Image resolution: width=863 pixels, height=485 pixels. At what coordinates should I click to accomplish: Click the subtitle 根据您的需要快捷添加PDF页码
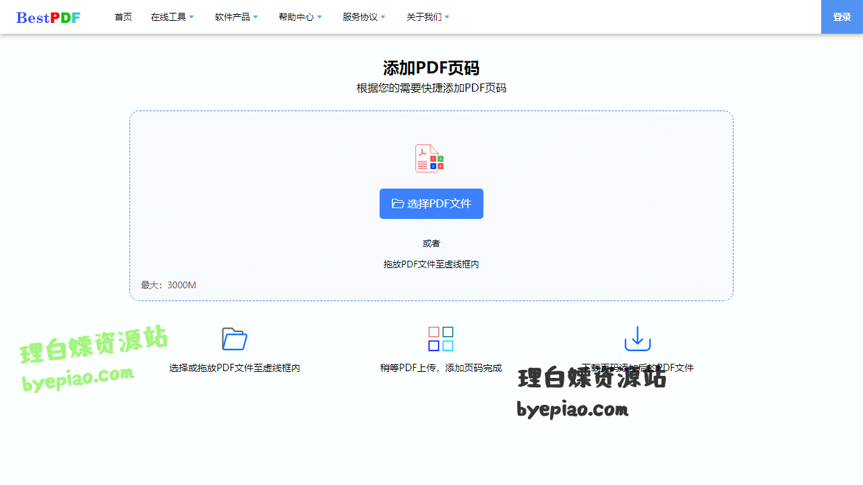click(431, 88)
